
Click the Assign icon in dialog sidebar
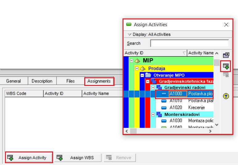point(226,66)
